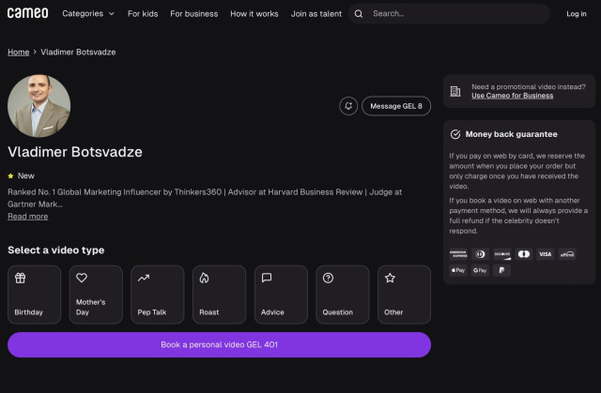
Task: Navigate to Home breadcrumb
Action: coord(18,52)
